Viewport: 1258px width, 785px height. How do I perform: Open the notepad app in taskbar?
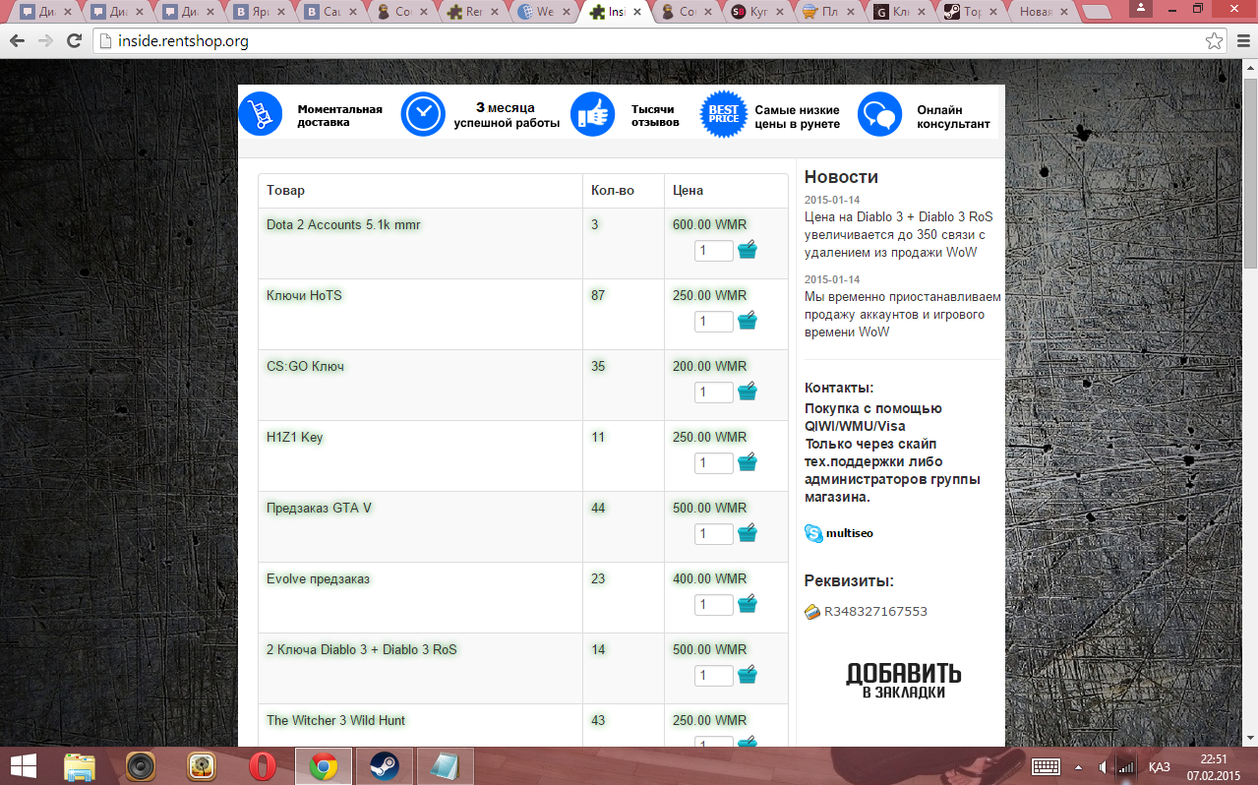446,766
